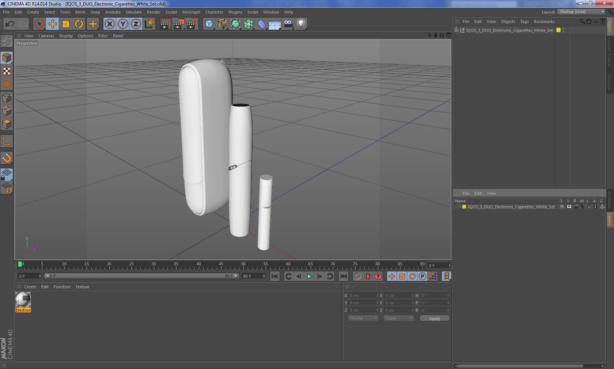Switch to Content Browser side tab
Image resolution: width=614 pixels, height=369 pixels.
610,52
